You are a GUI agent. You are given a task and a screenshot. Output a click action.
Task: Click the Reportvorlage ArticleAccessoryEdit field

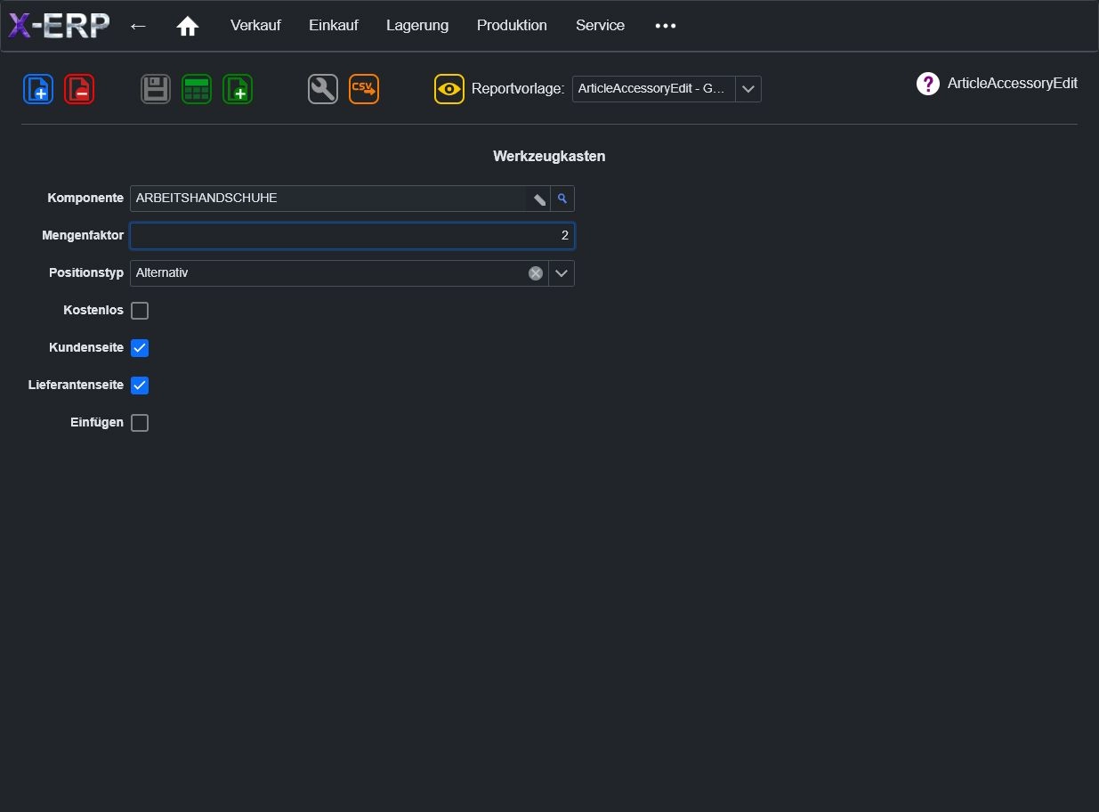[654, 89]
